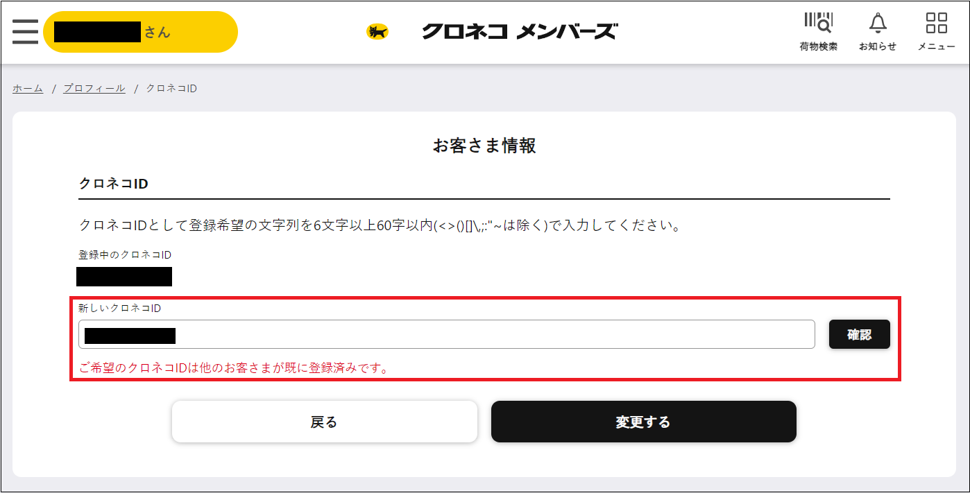This screenshot has height=493, width=970.
Task: Click the search magnifier within 荷物検索
Action: 823,26
